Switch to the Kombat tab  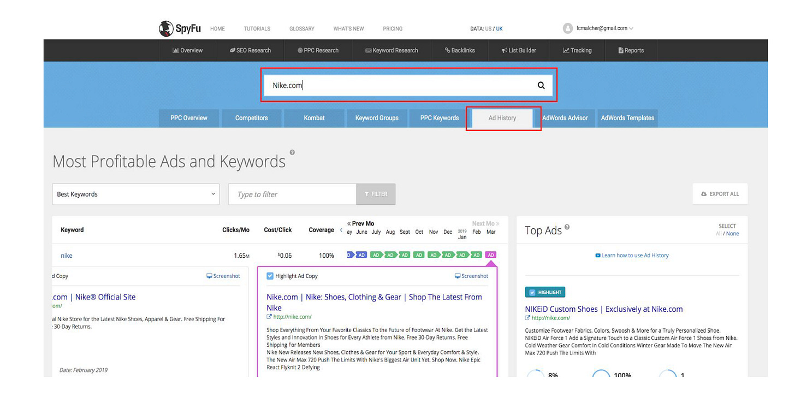315,118
